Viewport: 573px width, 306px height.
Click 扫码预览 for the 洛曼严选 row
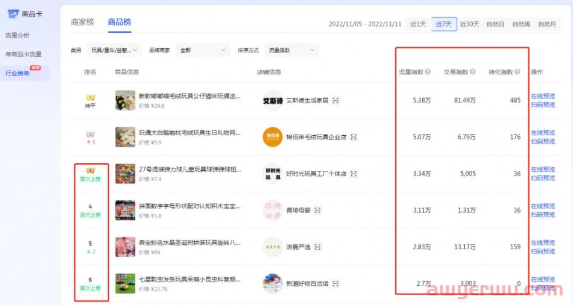pyautogui.click(x=543, y=251)
